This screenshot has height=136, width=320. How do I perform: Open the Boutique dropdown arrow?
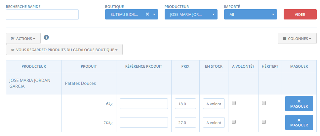154,15
